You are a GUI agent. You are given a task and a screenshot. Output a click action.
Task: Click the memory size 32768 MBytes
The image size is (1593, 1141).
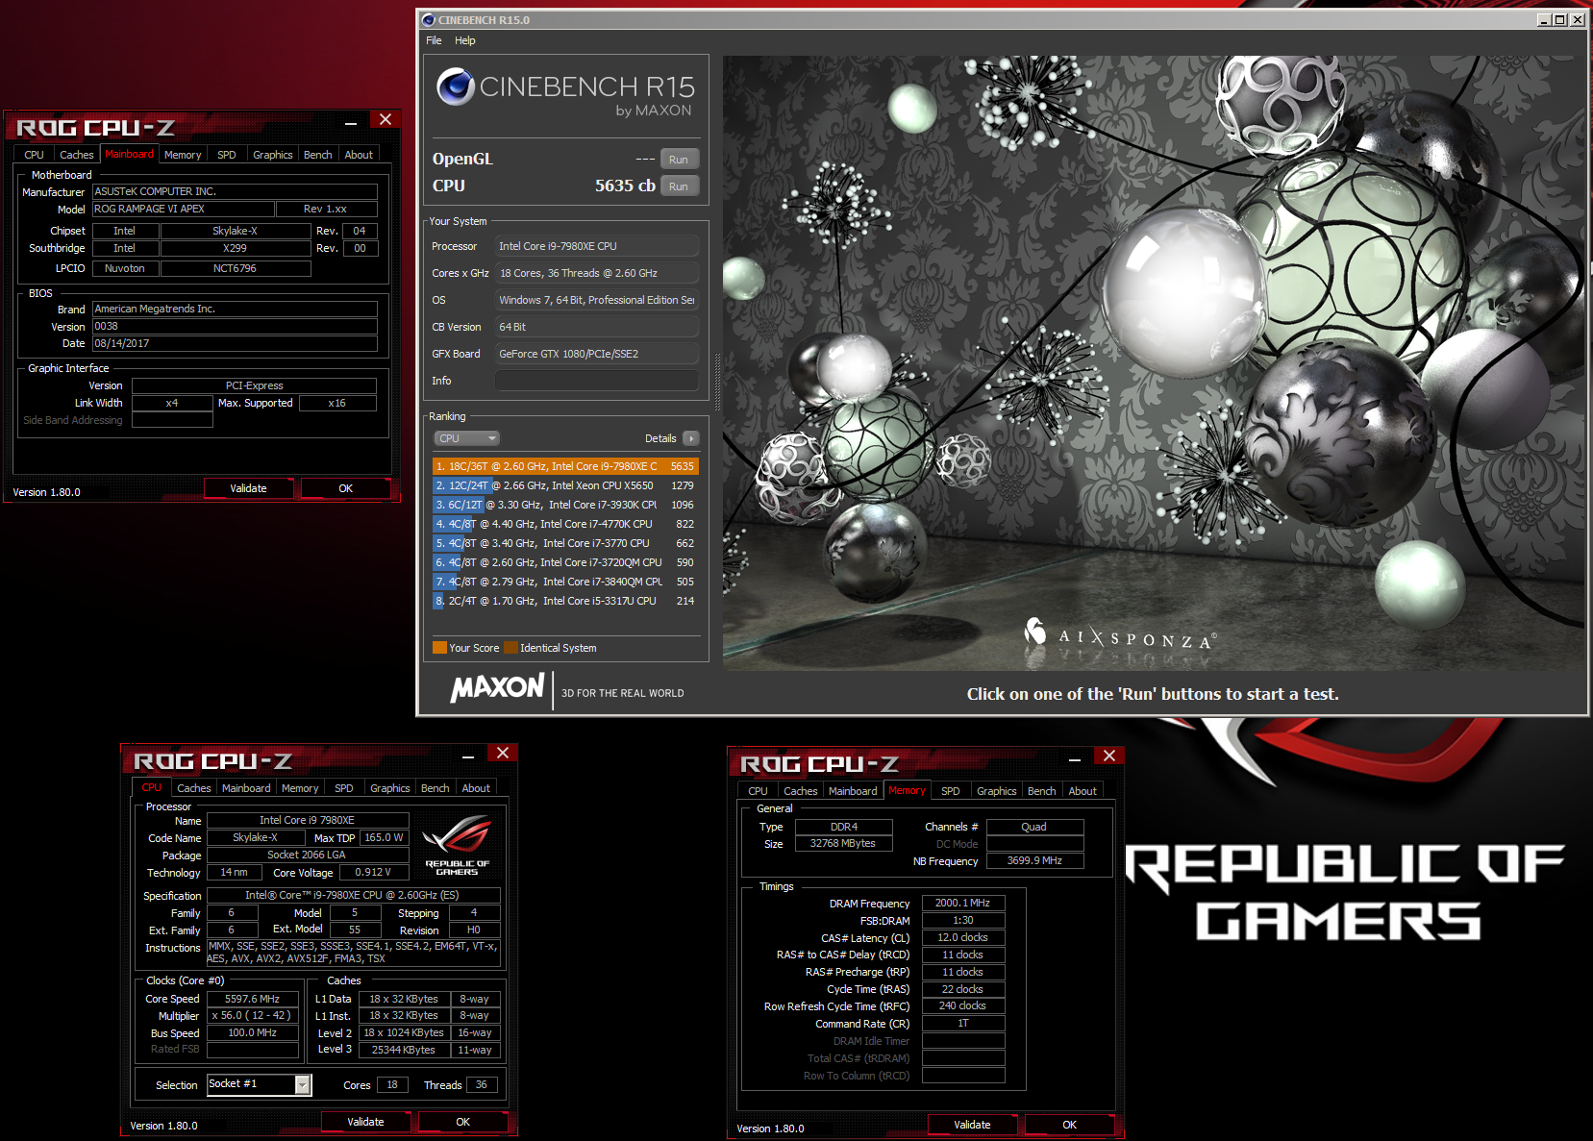point(843,843)
